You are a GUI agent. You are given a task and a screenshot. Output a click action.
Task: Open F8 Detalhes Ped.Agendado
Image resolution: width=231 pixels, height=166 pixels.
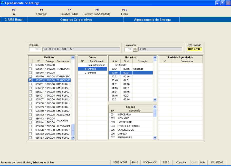pyautogui.click(x=97, y=12)
